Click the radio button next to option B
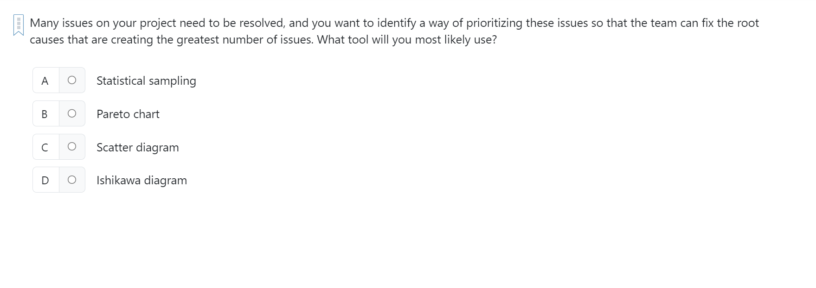 coord(71,113)
